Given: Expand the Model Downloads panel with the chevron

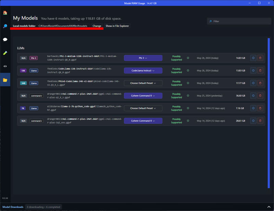Looking at the screenshot, I should [269, 207].
